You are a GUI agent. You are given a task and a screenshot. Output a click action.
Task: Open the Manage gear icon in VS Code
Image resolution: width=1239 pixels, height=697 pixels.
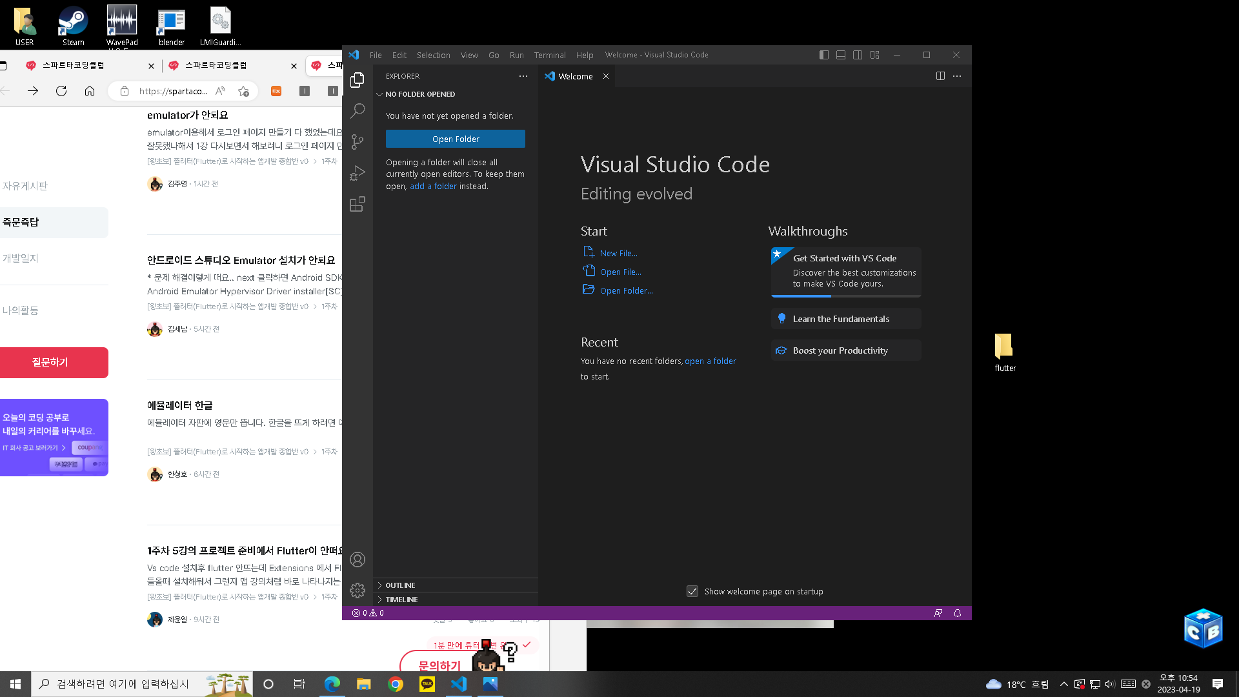coord(357,591)
